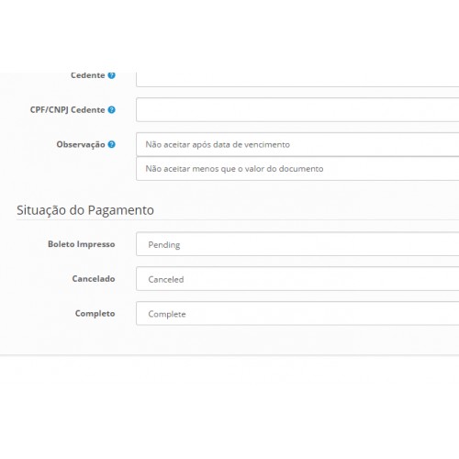Select the 'Não aceitar após data de vencimento' field
This screenshot has height=459, width=459.
297,144
